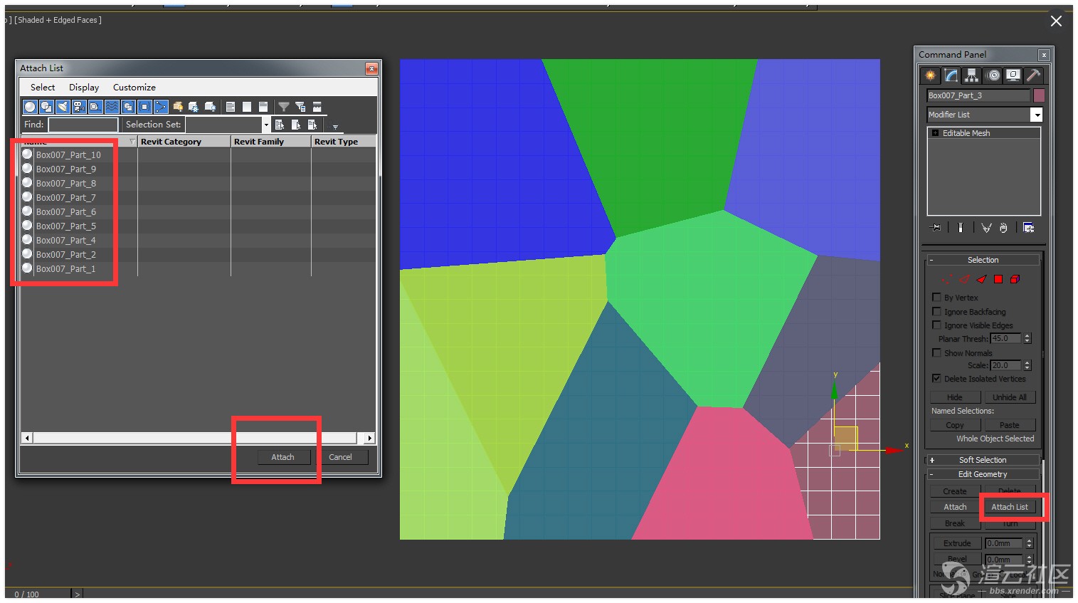Open toolbar options arrow beside Selection Set
The image size is (1078, 603).
(335, 127)
